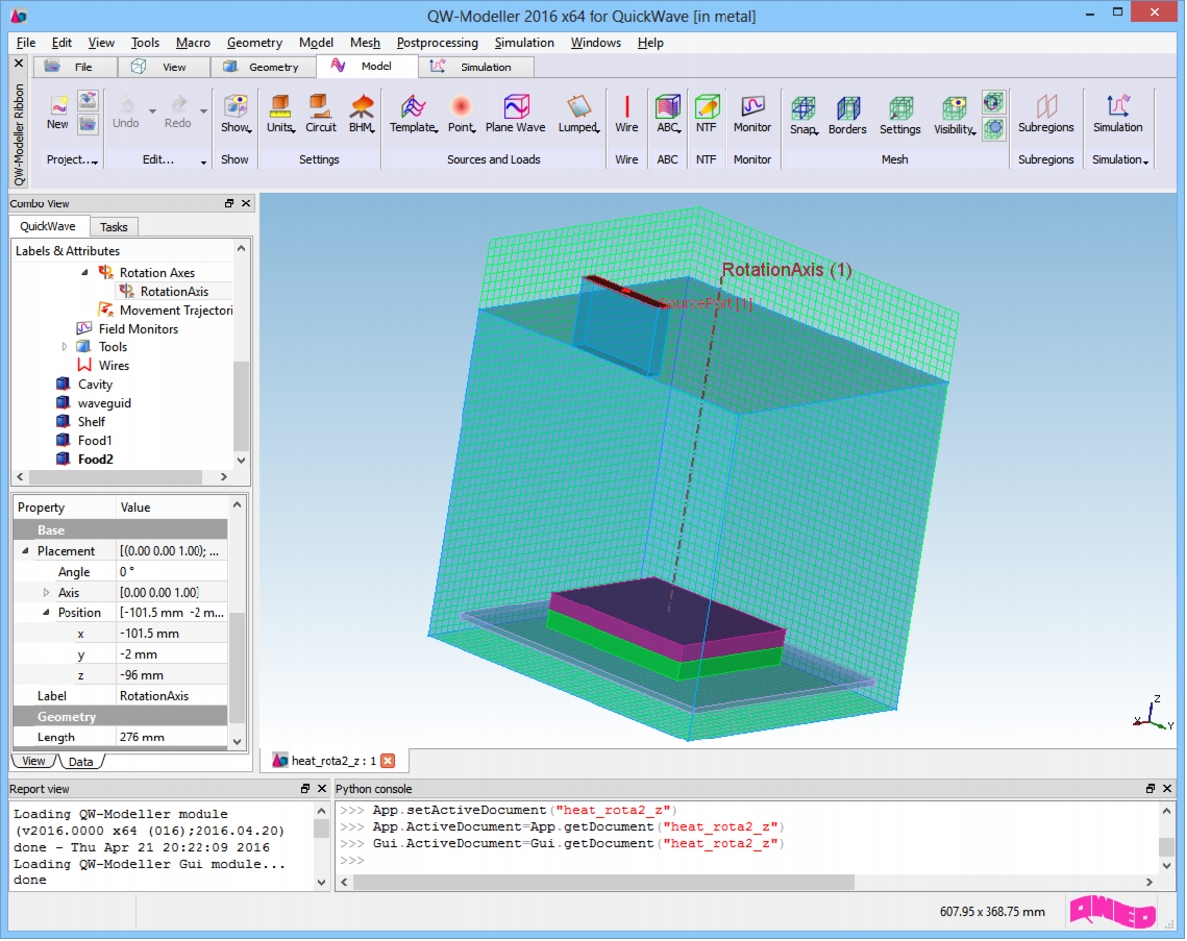Open the Postprocessing menu
Screen dimensions: 1187x941
click(438, 43)
